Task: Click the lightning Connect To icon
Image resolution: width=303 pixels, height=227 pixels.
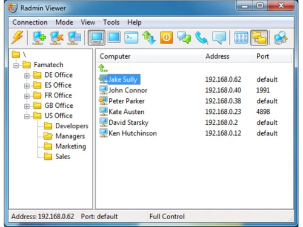Action: (x=18, y=38)
